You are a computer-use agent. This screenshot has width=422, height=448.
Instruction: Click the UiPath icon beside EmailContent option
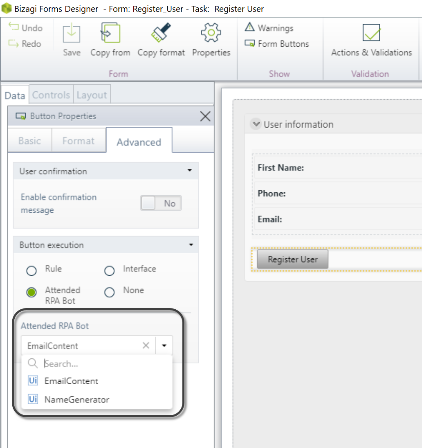click(33, 380)
